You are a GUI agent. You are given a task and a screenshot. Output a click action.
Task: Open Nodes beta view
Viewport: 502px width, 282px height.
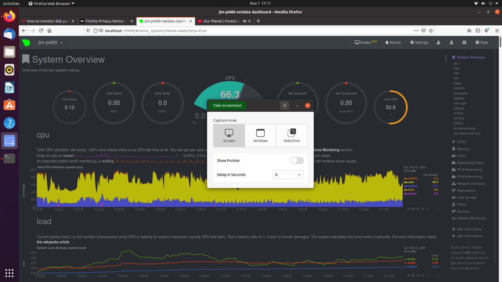[x=366, y=42]
